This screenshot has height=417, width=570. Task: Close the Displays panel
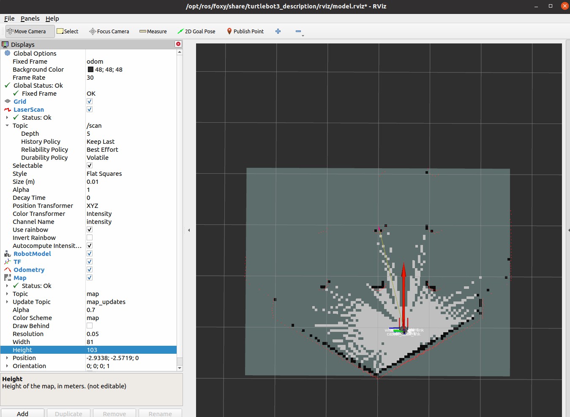(x=178, y=44)
